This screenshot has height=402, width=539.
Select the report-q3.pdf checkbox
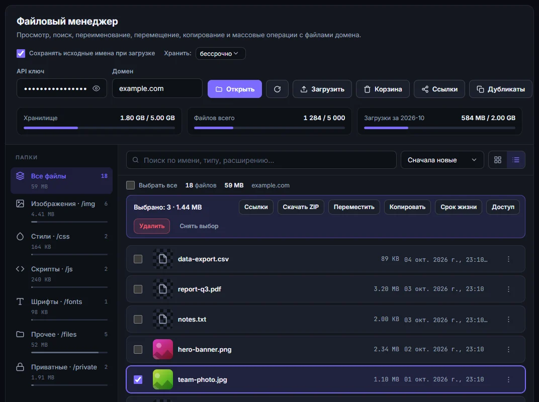tap(138, 289)
